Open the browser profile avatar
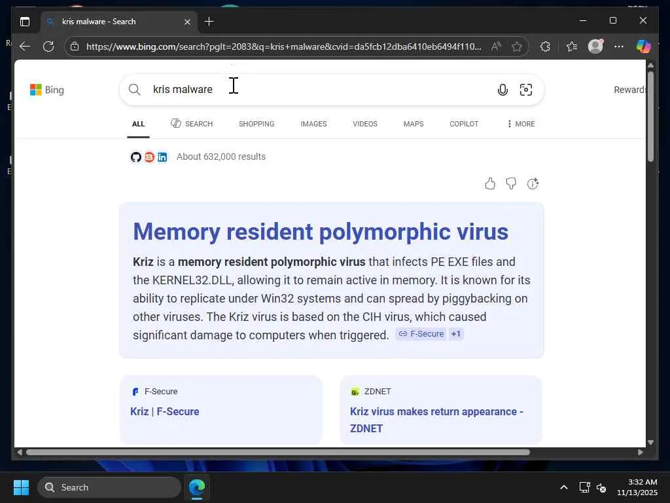The image size is (670, 503). 595,47
